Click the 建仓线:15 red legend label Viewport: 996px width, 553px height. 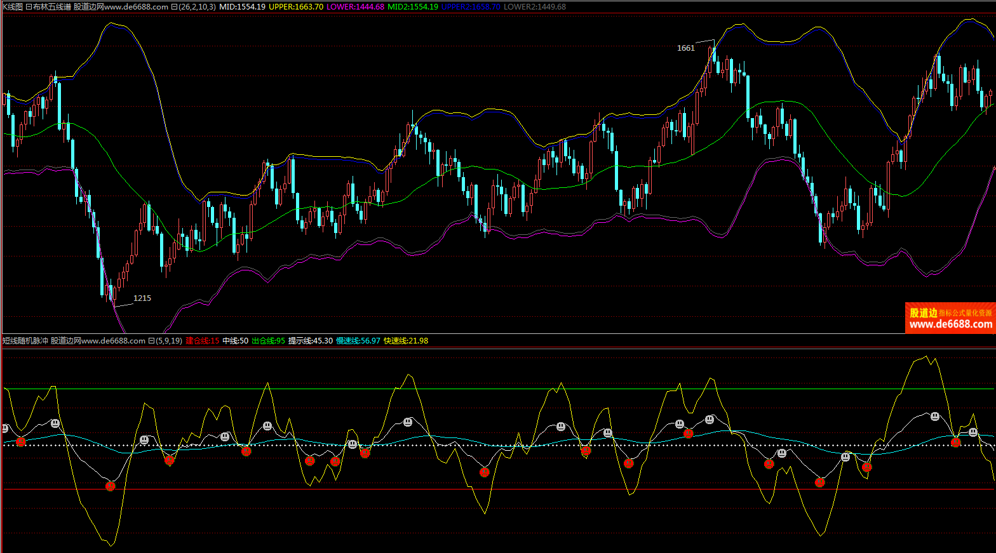[202, 341]
